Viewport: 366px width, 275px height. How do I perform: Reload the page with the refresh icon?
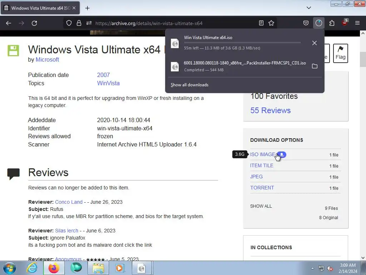(x=34, y=23)
